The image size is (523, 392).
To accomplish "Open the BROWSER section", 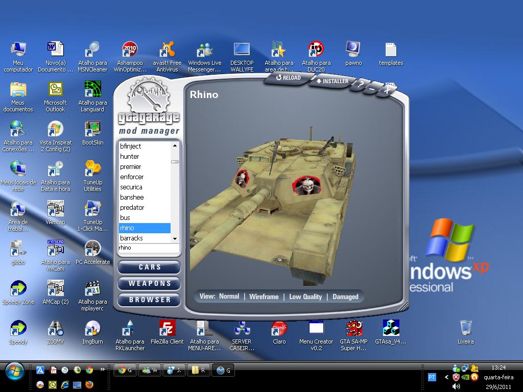I will click(x=149, y=300).
